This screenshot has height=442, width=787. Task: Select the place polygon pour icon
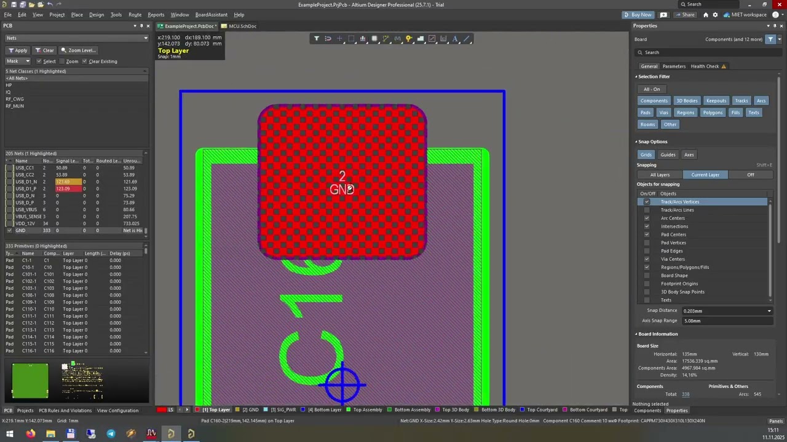tap(421, 39)
